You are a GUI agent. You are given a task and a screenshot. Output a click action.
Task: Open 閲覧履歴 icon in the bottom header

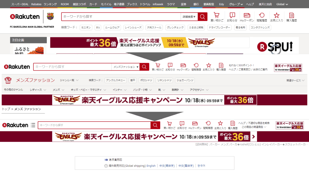[x=208, y=125]
